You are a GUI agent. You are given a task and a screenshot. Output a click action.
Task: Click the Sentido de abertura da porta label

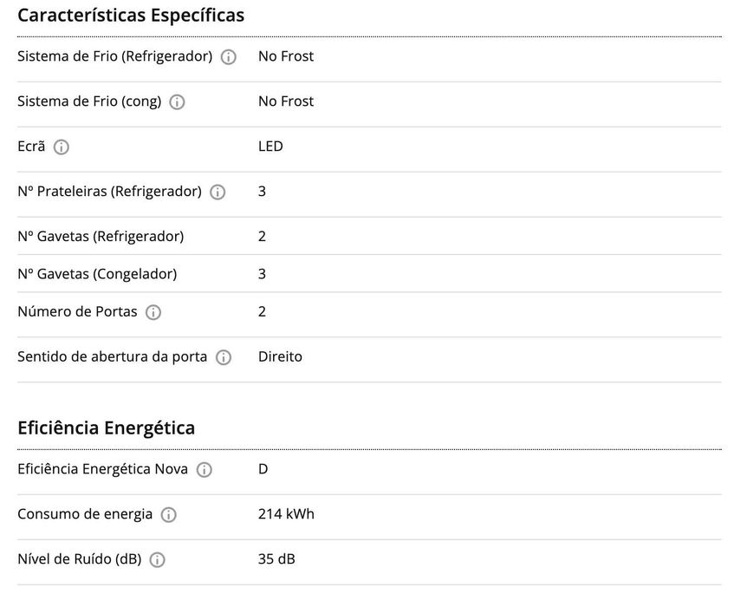coord(113,356)
